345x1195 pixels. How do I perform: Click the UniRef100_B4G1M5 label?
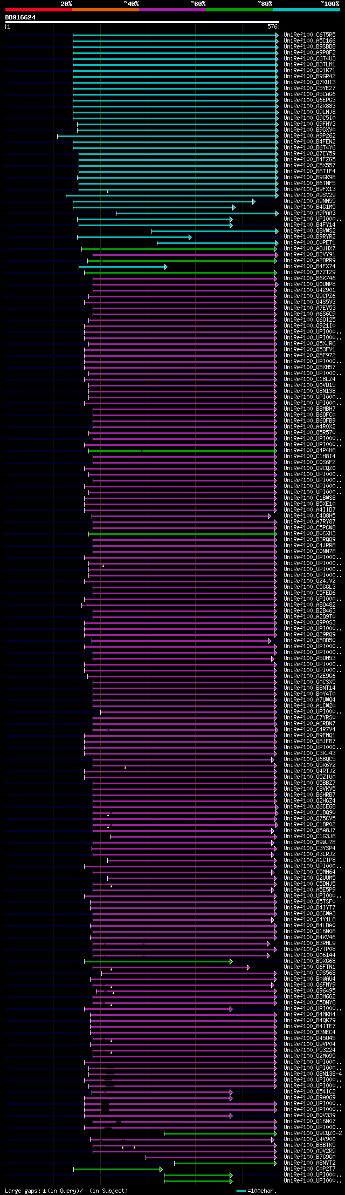click(309, 207)
